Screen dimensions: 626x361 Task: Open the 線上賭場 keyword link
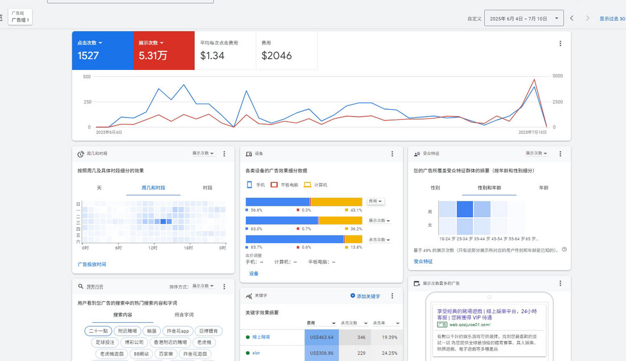(261, 337)
